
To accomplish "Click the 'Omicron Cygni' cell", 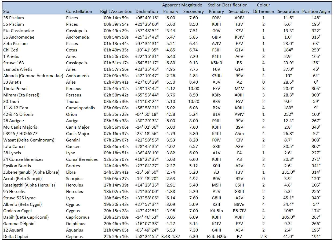I will click(17, 211).
